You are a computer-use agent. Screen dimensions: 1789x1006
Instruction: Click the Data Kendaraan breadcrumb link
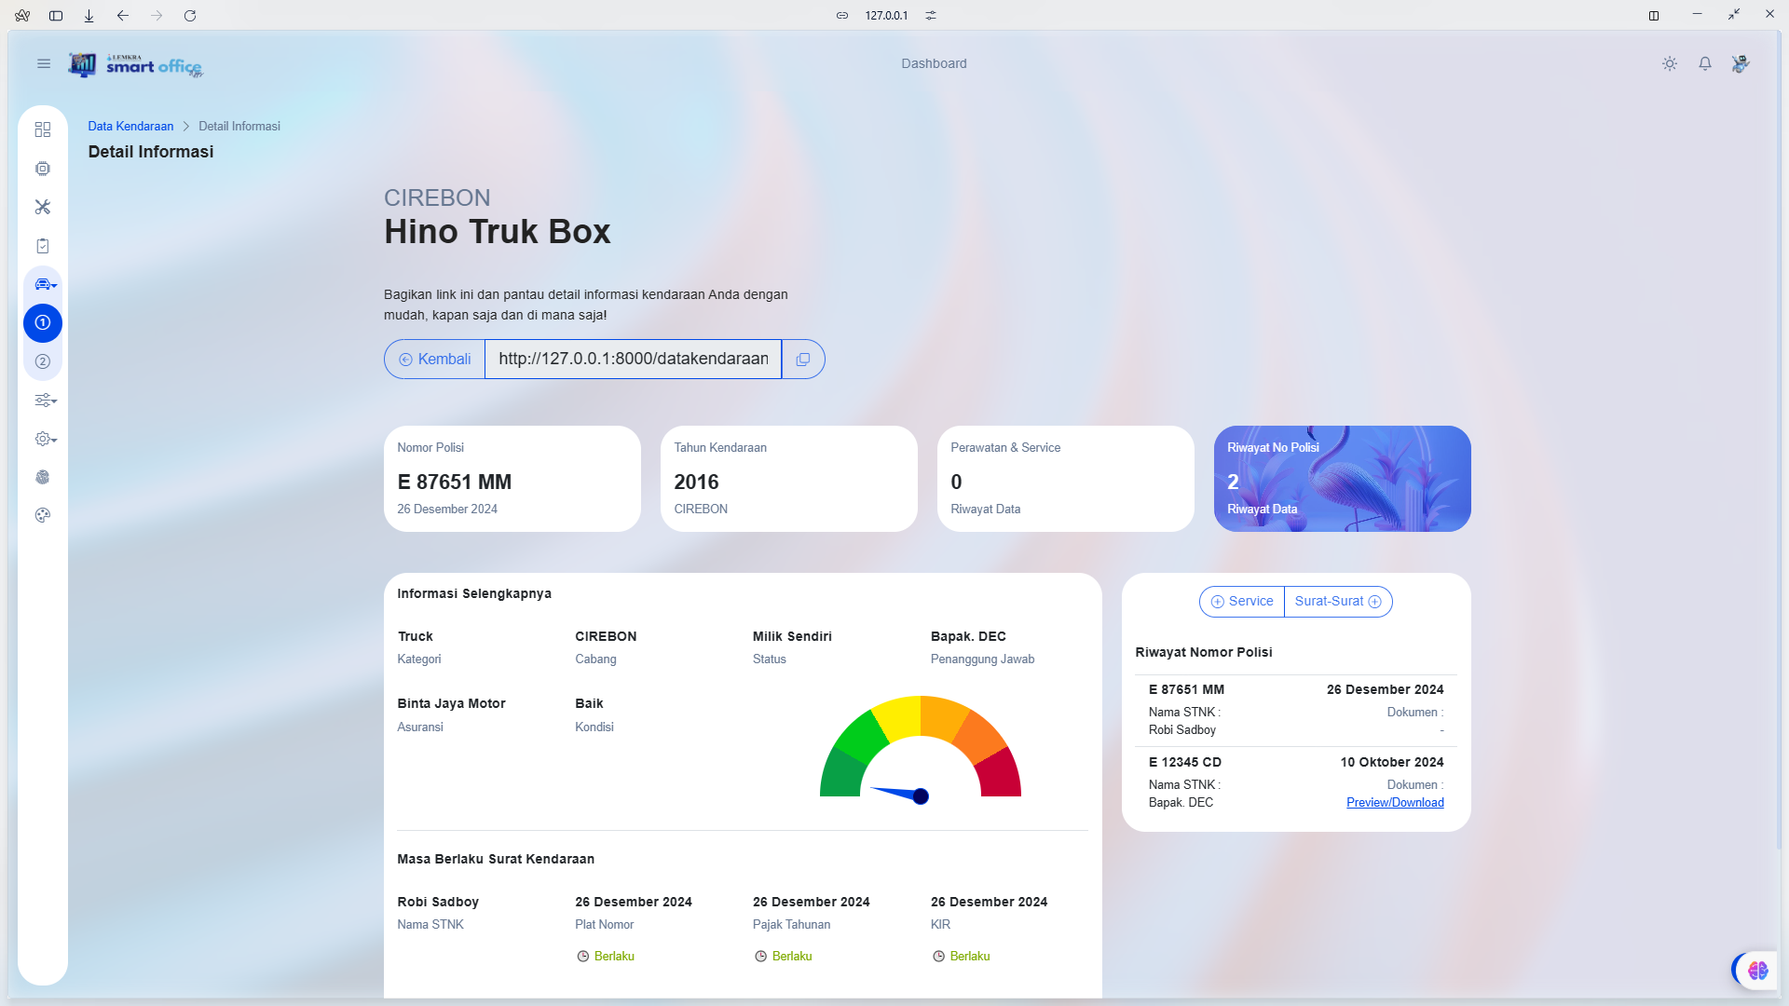coord(130,127)
